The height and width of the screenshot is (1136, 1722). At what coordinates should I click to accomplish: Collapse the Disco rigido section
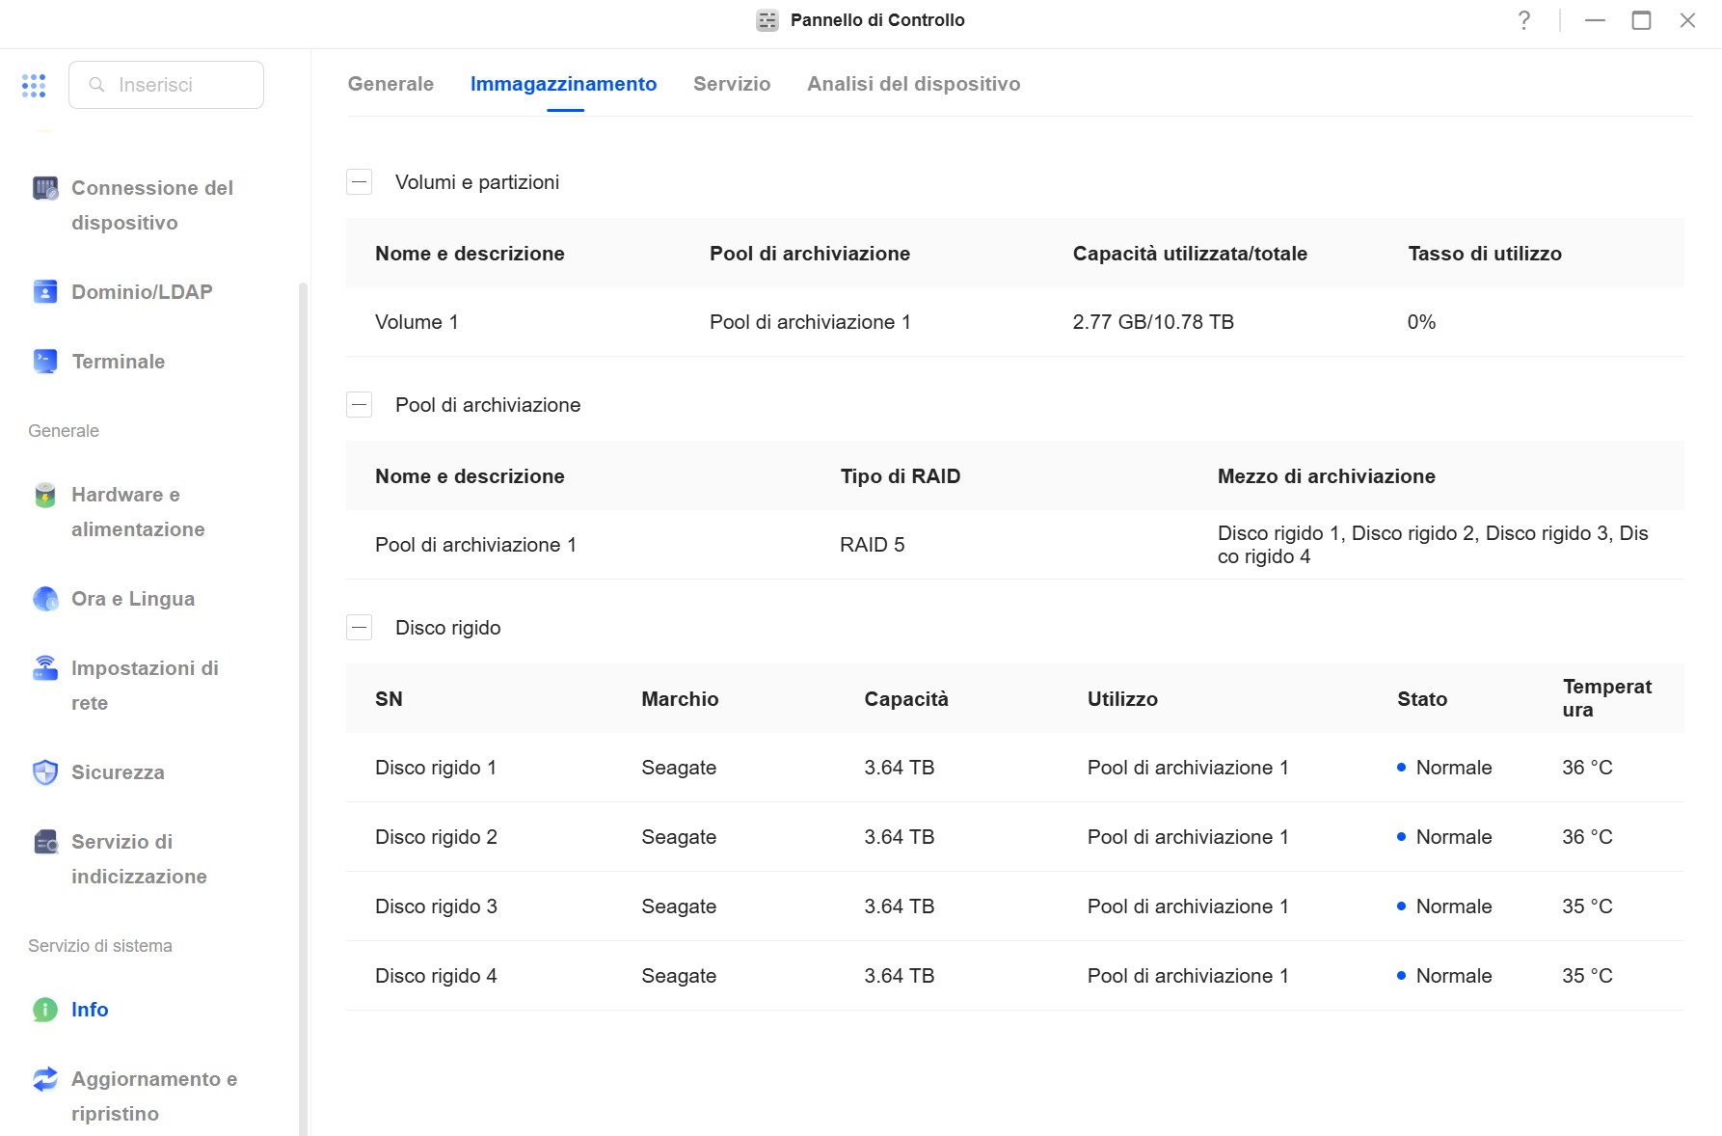coord(359,627)
